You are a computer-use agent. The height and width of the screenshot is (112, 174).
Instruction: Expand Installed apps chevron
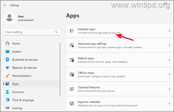tap(169, 31)
